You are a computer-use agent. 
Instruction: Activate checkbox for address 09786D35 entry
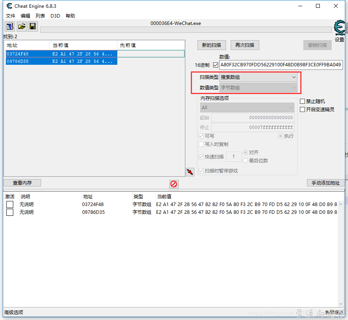(x=10, y=212)
